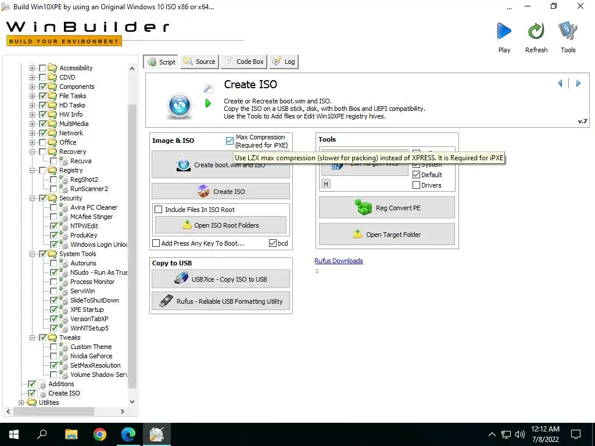Click the Reg Convert PE button
This screenshot has width=595, height=446.
386,208
